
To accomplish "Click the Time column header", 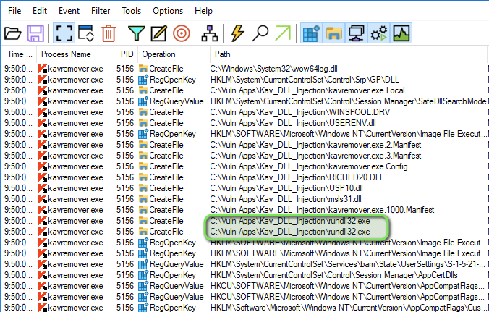I will coord(19,54).
